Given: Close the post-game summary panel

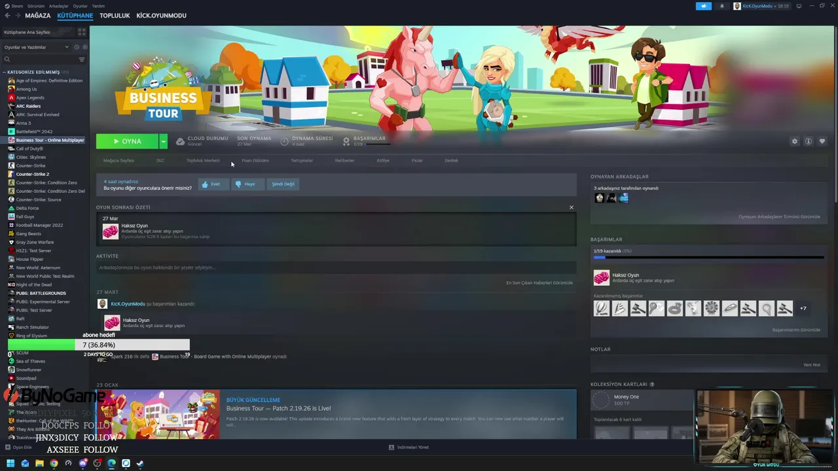Looking at the screenshot, I should tap(571, 207).
